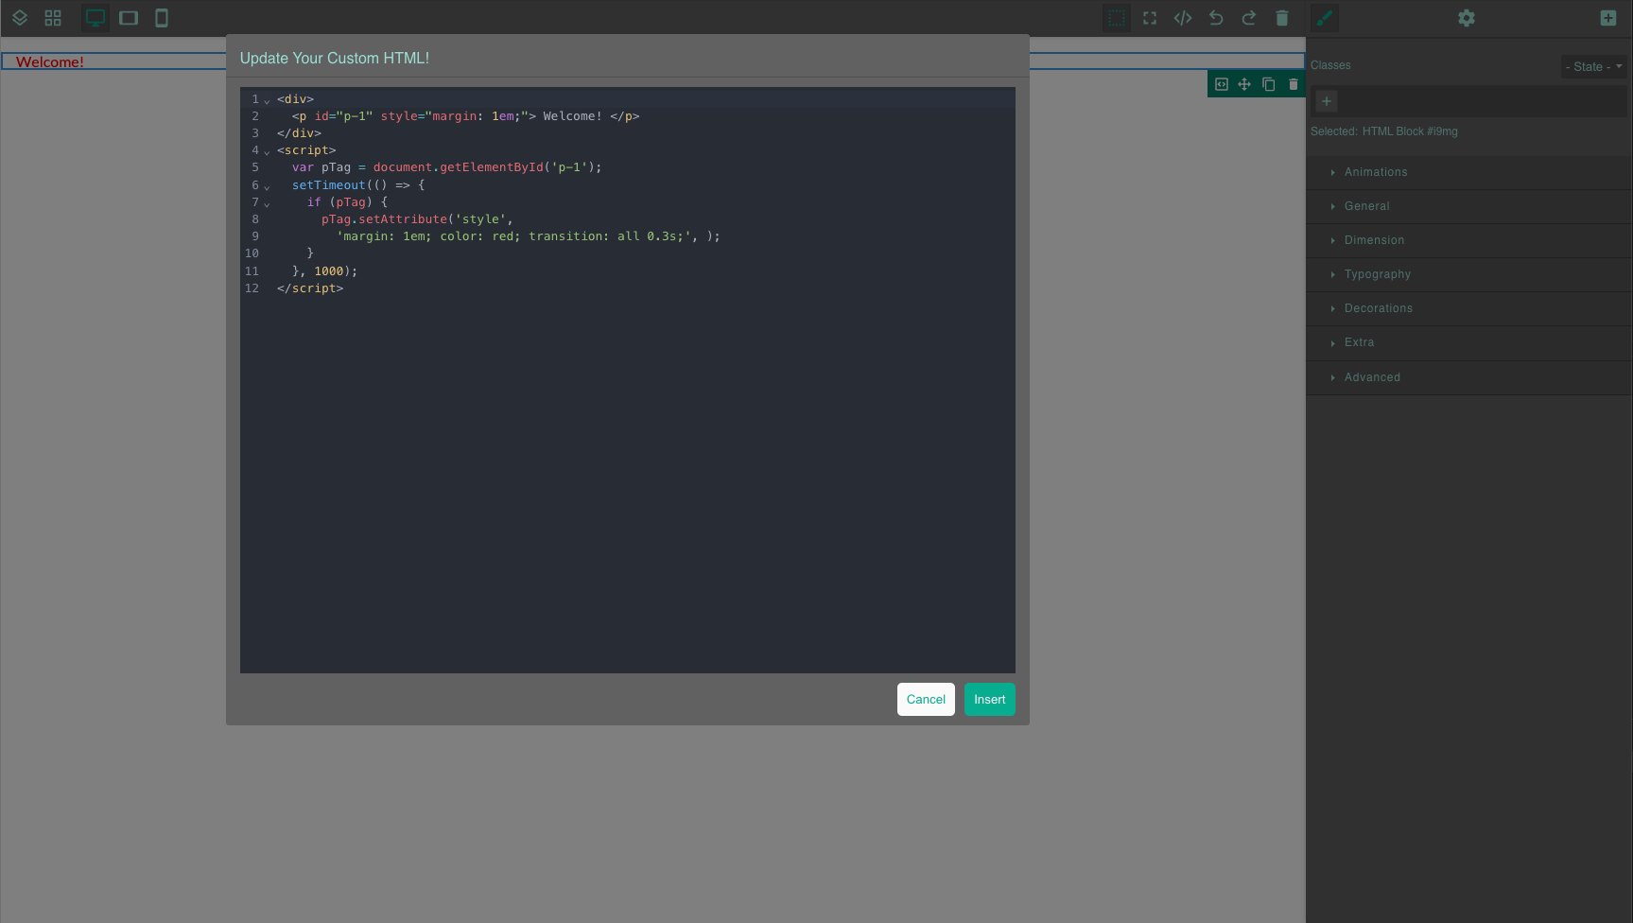Open the settings gear panel
The width and height of the screenshot is (1633, 923).
[x=1467, y=18]
